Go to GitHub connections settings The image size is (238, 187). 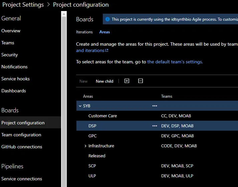point(22,147)
